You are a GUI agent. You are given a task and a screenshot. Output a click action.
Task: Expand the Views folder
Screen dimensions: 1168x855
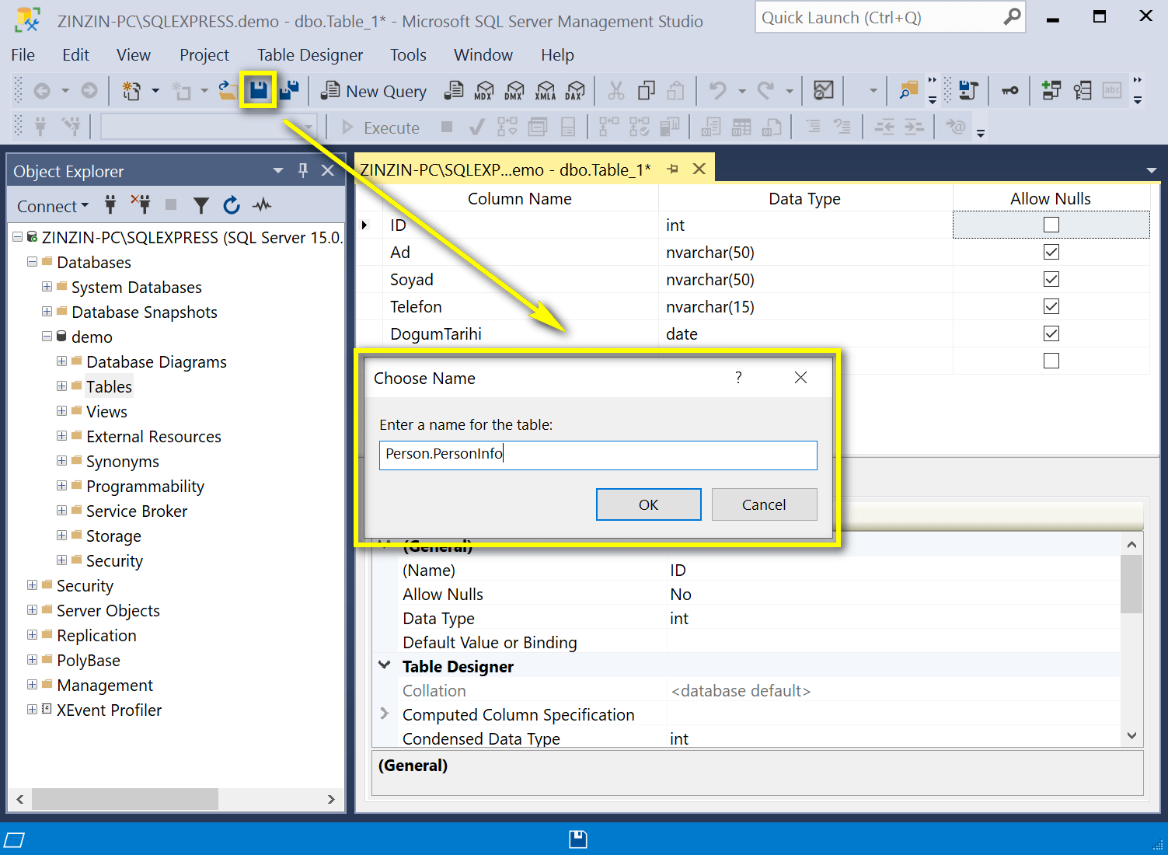point(61,411)
